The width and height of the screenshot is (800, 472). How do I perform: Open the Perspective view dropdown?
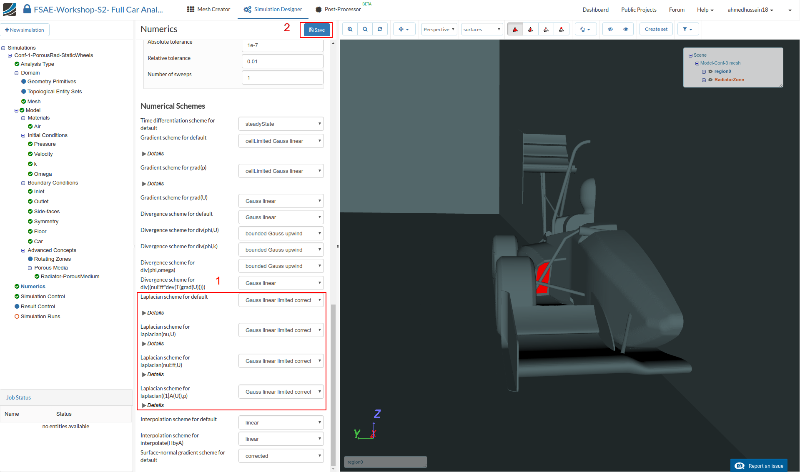pyautogui.click(x=439, y=29)
